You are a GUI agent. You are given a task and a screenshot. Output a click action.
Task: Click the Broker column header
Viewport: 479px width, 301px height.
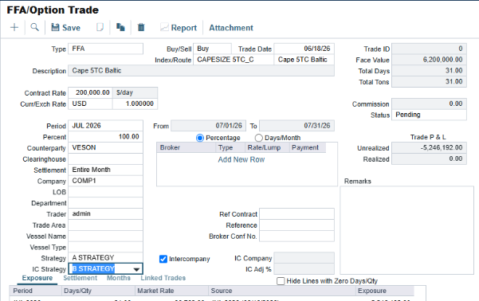pos(186,148)
